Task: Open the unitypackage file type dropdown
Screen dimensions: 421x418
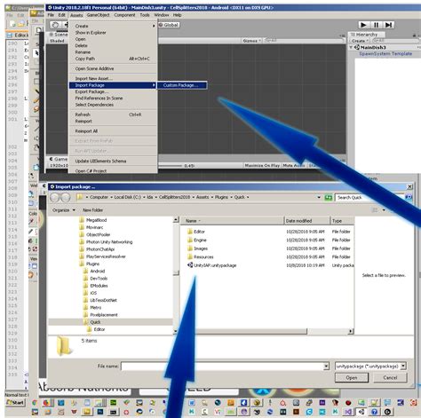Action: point(370,367)
